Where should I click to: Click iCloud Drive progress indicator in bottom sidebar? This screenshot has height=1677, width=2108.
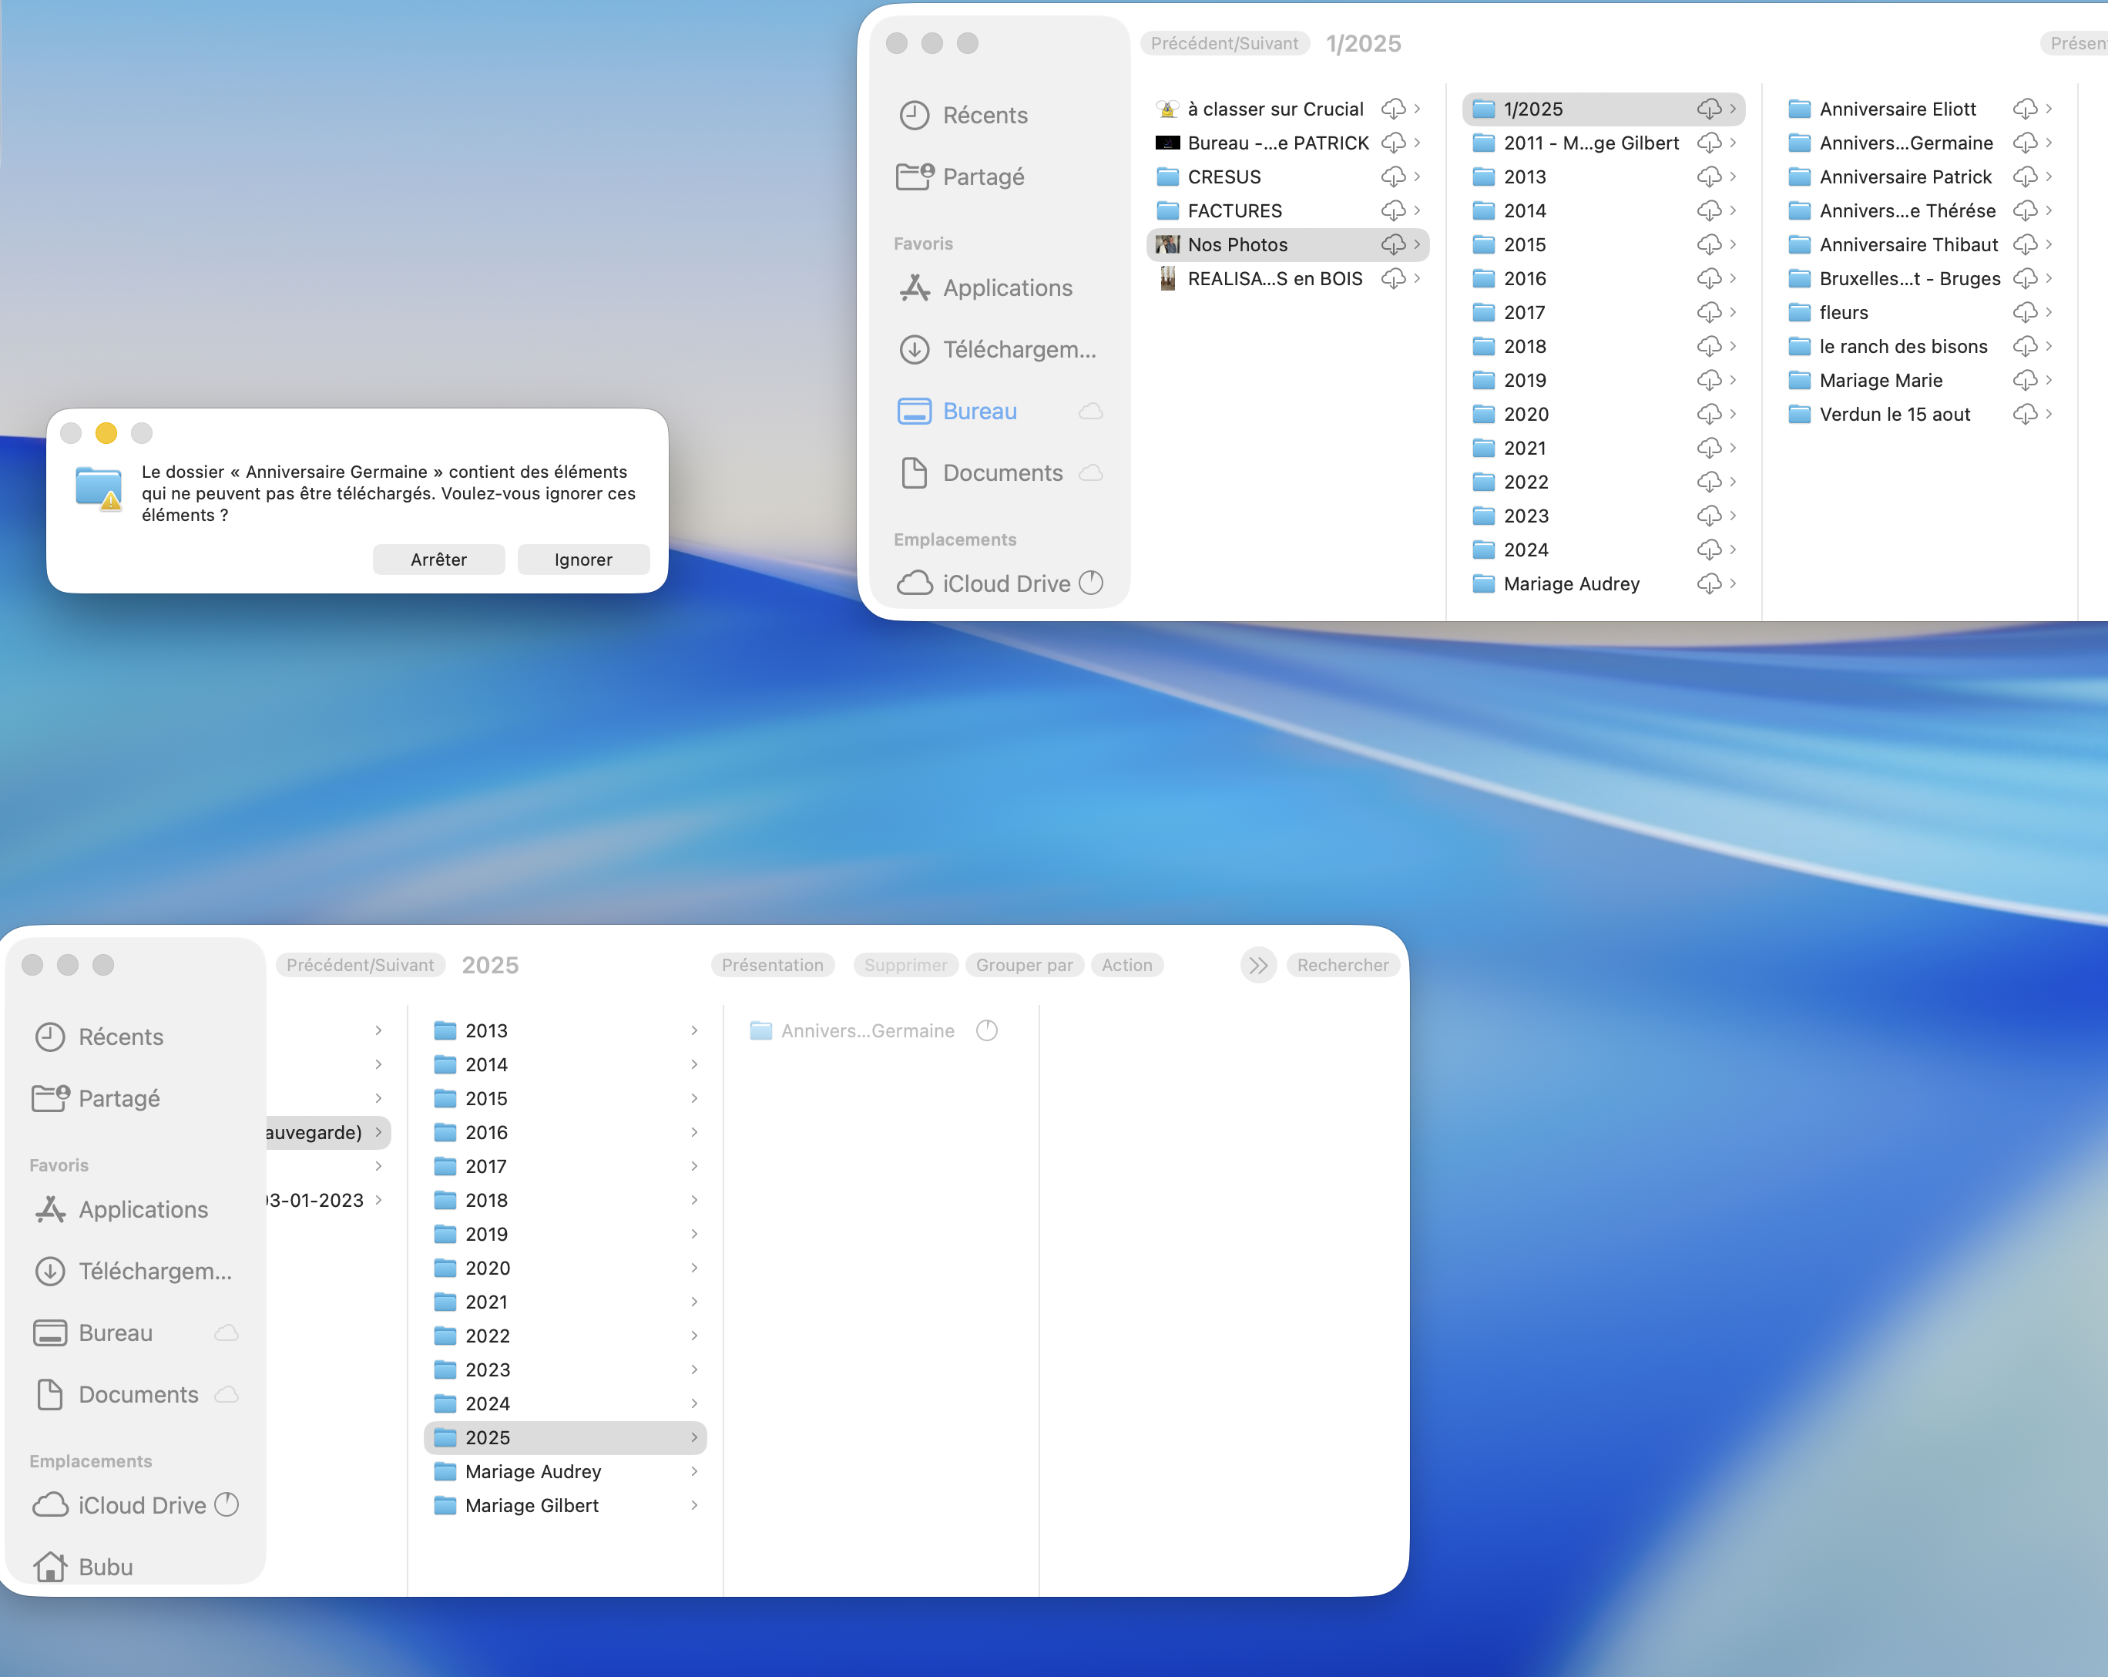click(x=226, y=1504)
